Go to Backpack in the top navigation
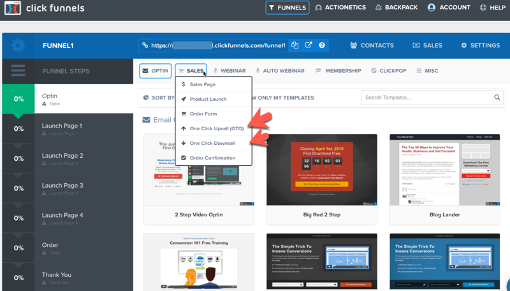 (x=396, y=8)
